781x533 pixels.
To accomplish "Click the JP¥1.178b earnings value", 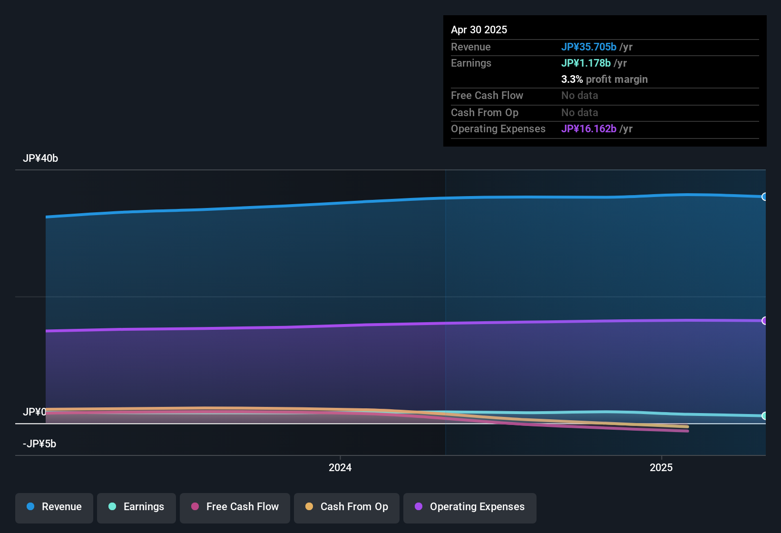I will (x=586, y=63).
